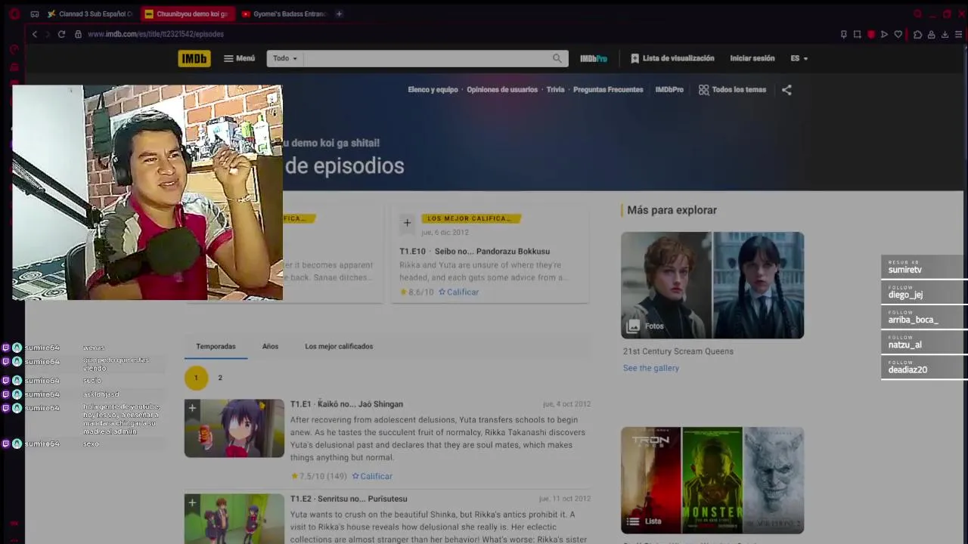Viewport: 968px width, 544px height.
Task: Click follower name diego_jej
Action: pos(905,295)
